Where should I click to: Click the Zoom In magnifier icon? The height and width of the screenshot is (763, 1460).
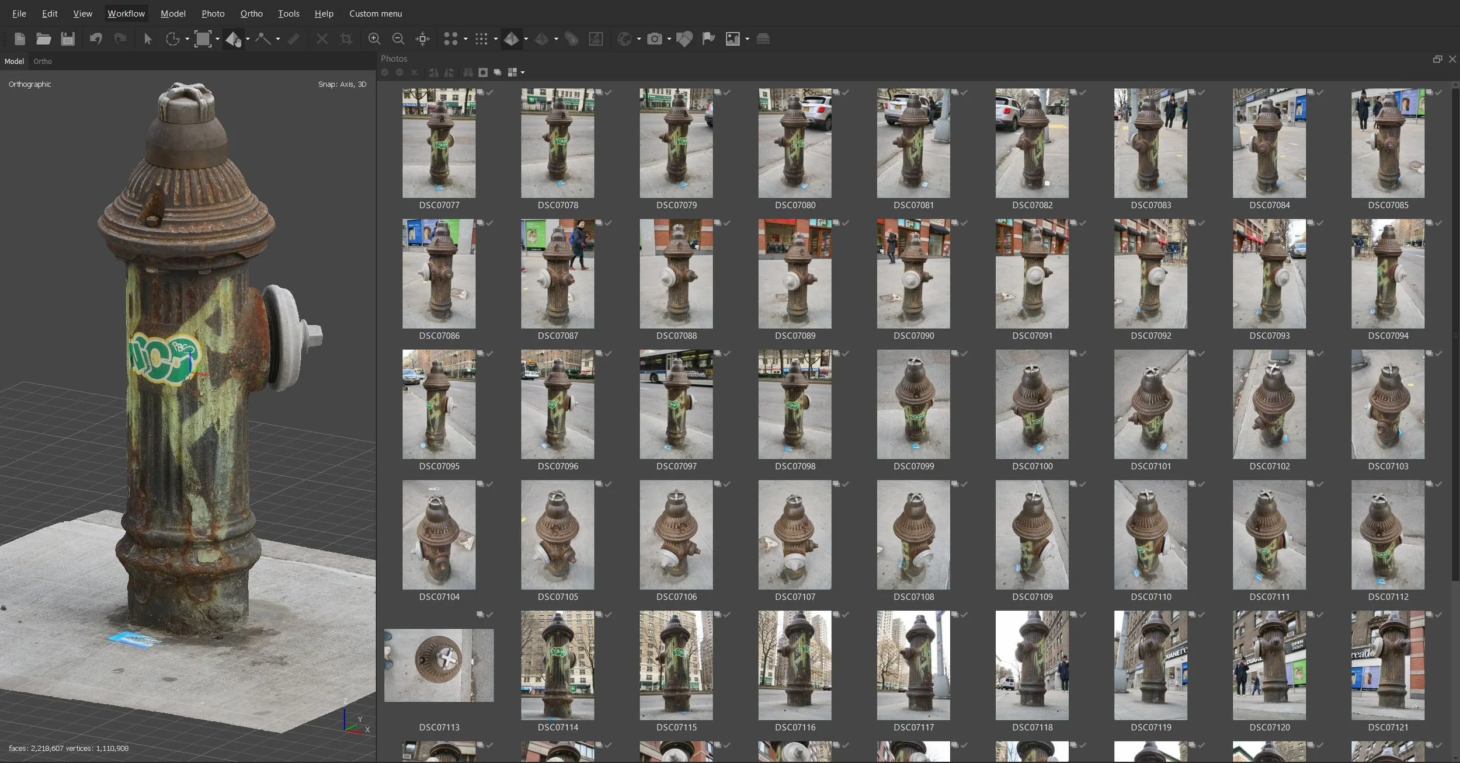tap(374, 39)
